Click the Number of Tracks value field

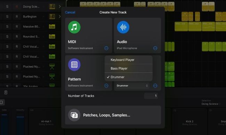point(151,96)
